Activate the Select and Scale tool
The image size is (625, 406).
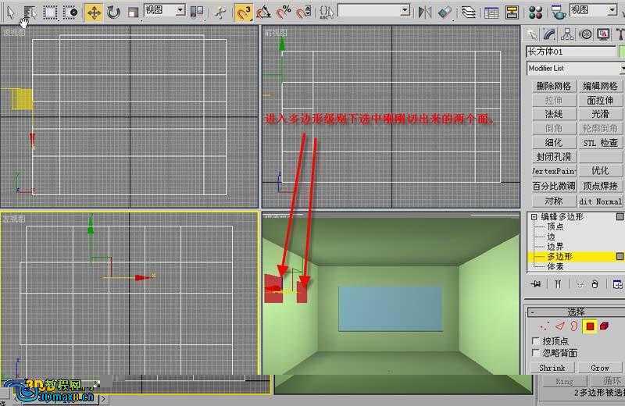133,12
